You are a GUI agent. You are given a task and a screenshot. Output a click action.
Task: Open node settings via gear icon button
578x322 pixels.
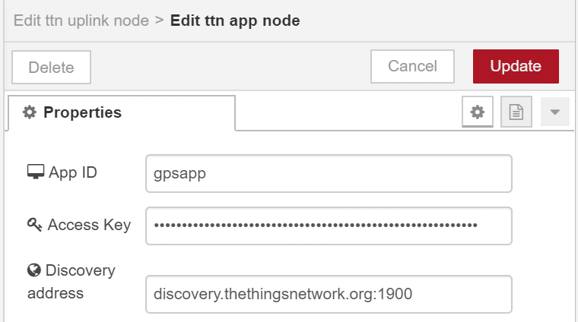(478, 112)
